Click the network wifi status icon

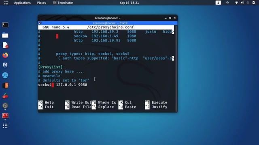coord(236,3)
